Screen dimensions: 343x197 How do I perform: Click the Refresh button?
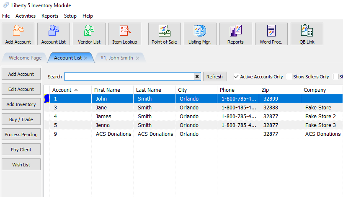point(215,77)
